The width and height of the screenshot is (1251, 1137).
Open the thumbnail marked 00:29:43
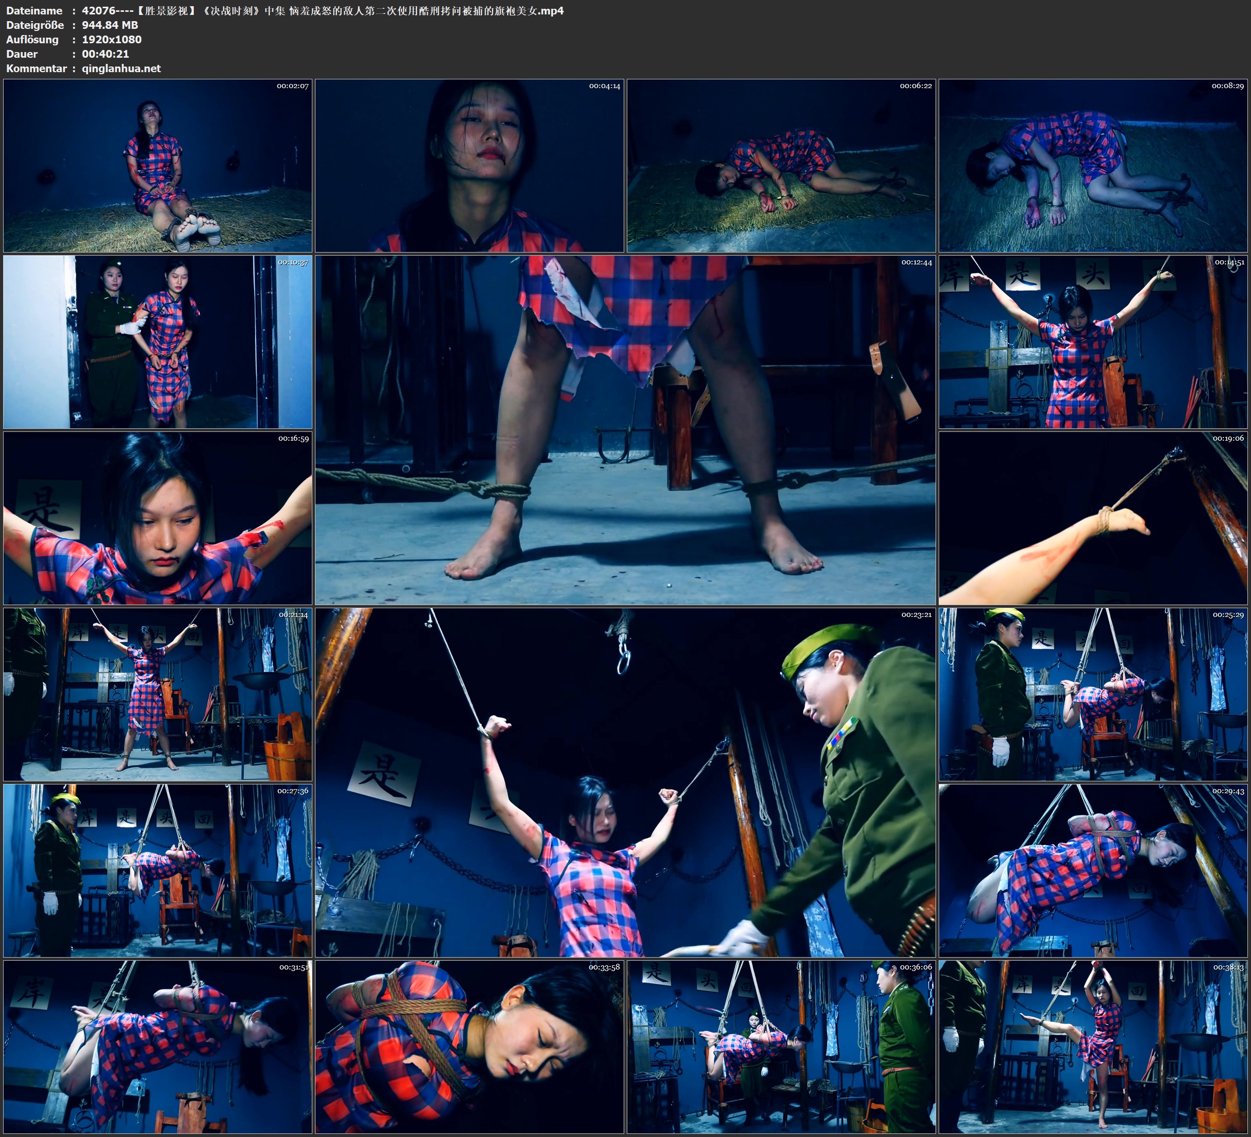[1093, 870]
